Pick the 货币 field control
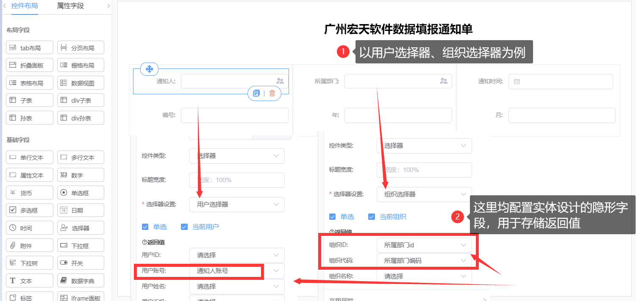The image size is (636, 301). [30, 193]
